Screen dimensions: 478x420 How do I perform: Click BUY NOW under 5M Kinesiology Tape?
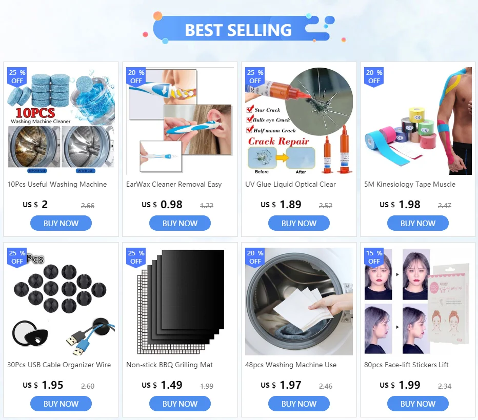pos(418,223)
